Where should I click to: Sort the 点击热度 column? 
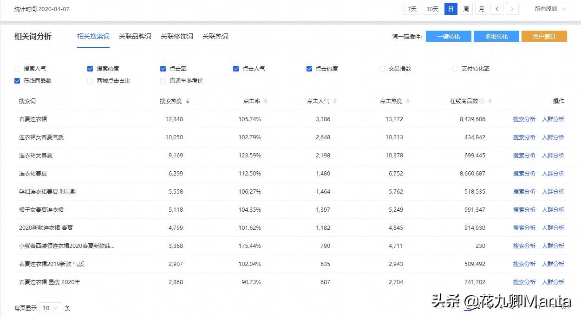(x=407, y=101)
